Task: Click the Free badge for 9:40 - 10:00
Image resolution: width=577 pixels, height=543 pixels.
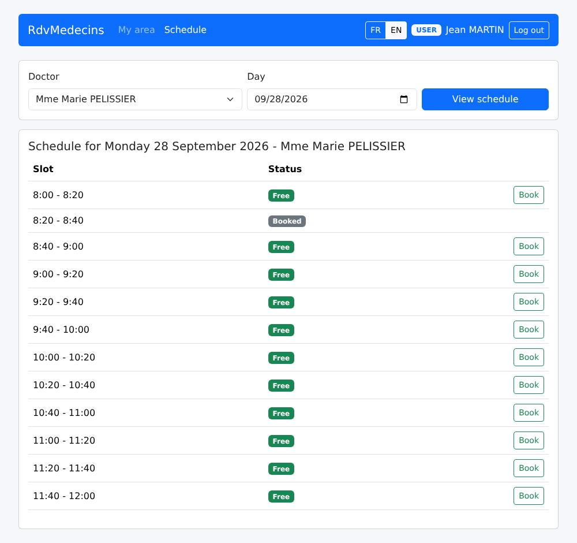Action: pyautogui.click(x=281, y=330)
